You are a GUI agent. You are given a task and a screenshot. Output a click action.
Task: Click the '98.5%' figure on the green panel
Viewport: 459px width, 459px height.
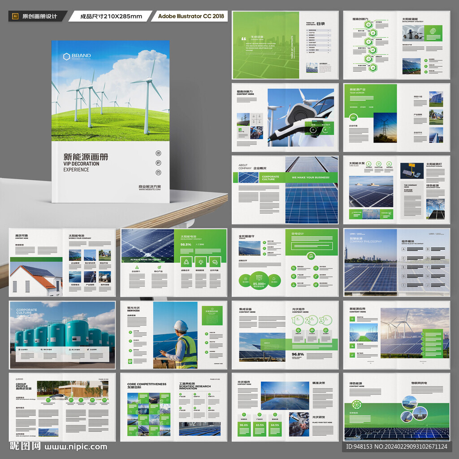[186, 244]
